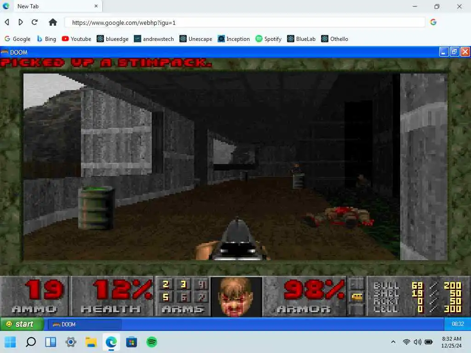Expand hidden system tray icons chevron

(x=393, y=342)
